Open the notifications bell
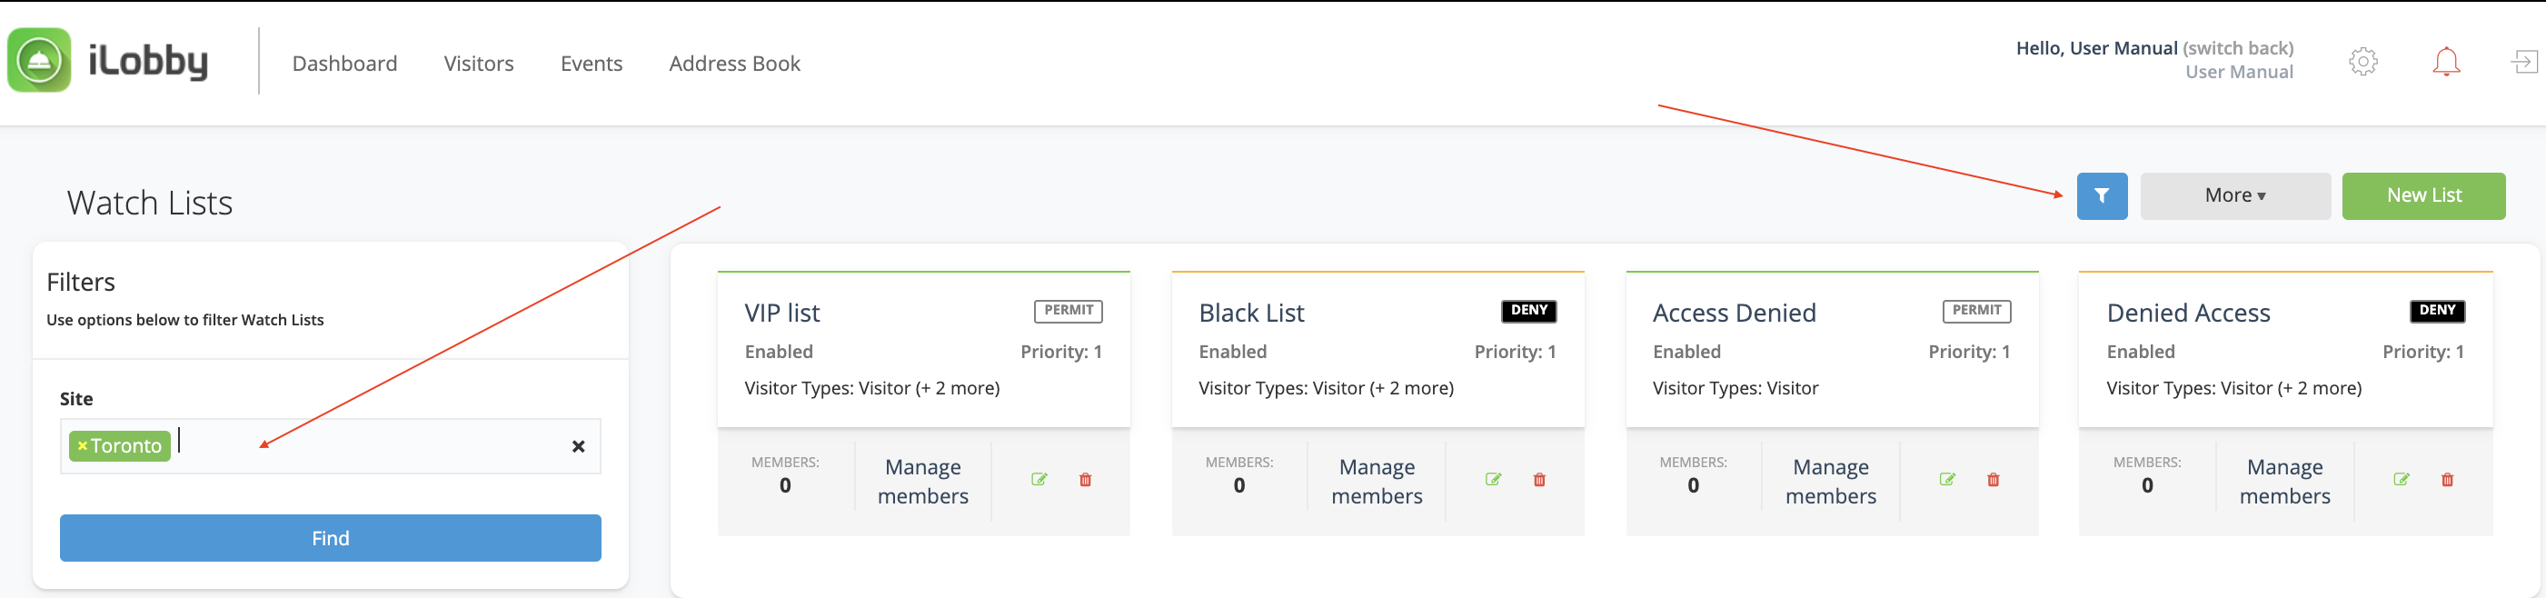The height and width of the screenshot is (598, 2546). [x=2446, y=61]
